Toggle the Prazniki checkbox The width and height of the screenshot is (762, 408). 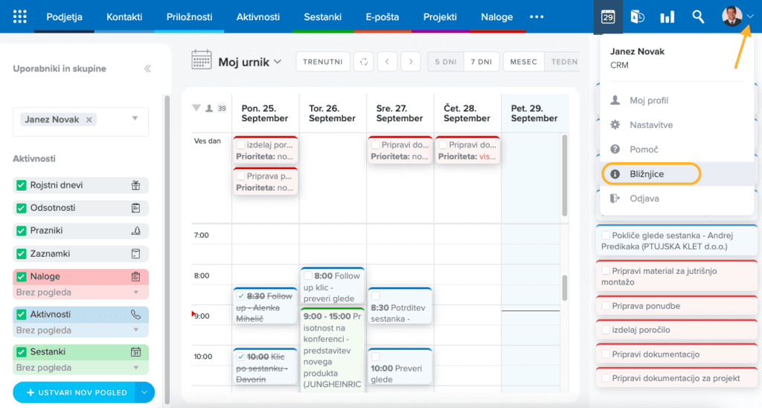click(21, 231)
